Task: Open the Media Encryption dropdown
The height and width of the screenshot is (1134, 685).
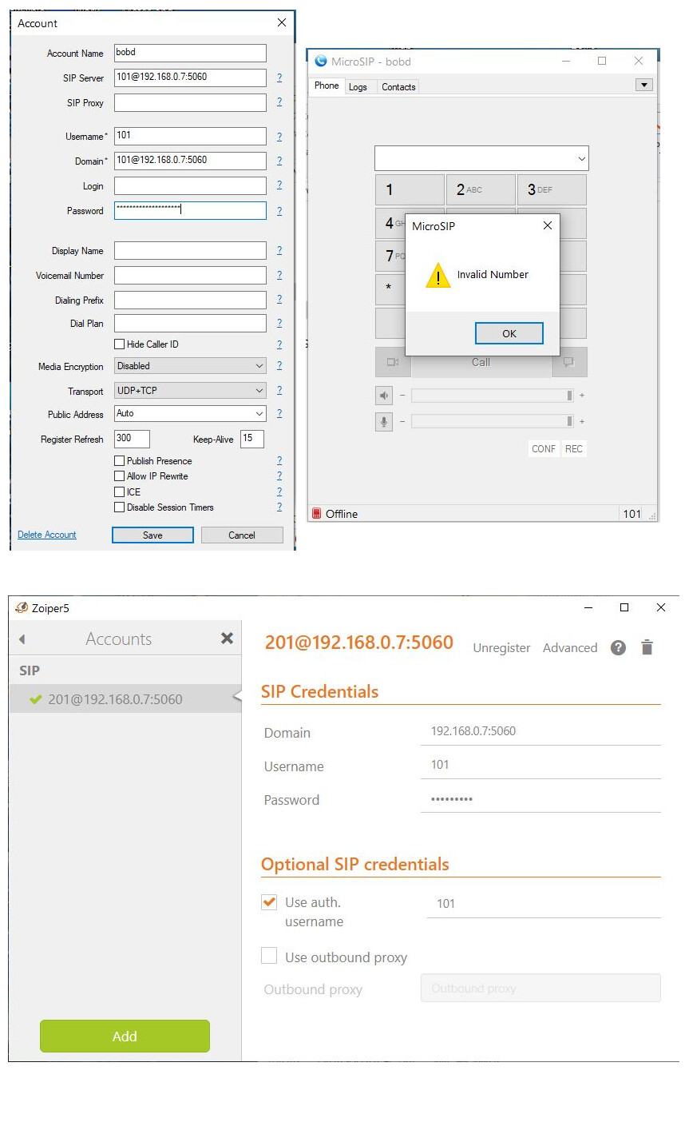Action: click(x=190, y=366)
